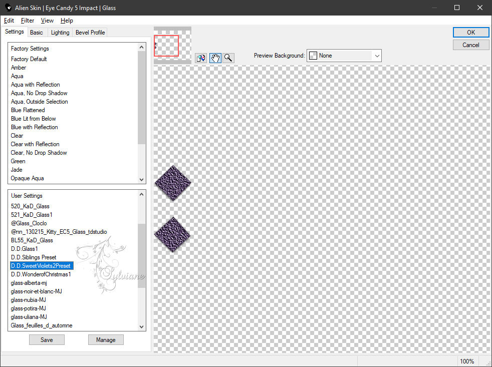Select the Aqua preset
492x367 pixels.
click(17, 76)
